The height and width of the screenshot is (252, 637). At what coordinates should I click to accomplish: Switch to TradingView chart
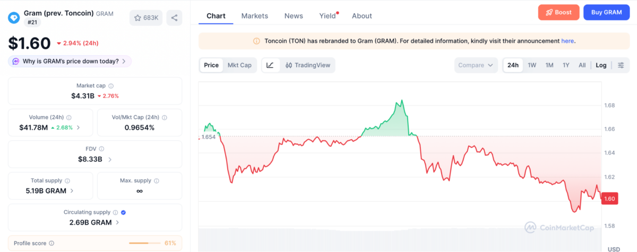pyautogui.click(x=308, y=65)
